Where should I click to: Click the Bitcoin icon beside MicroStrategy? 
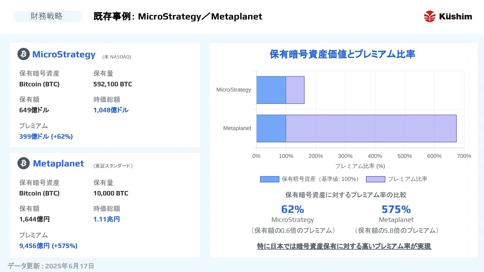point(24,54)
